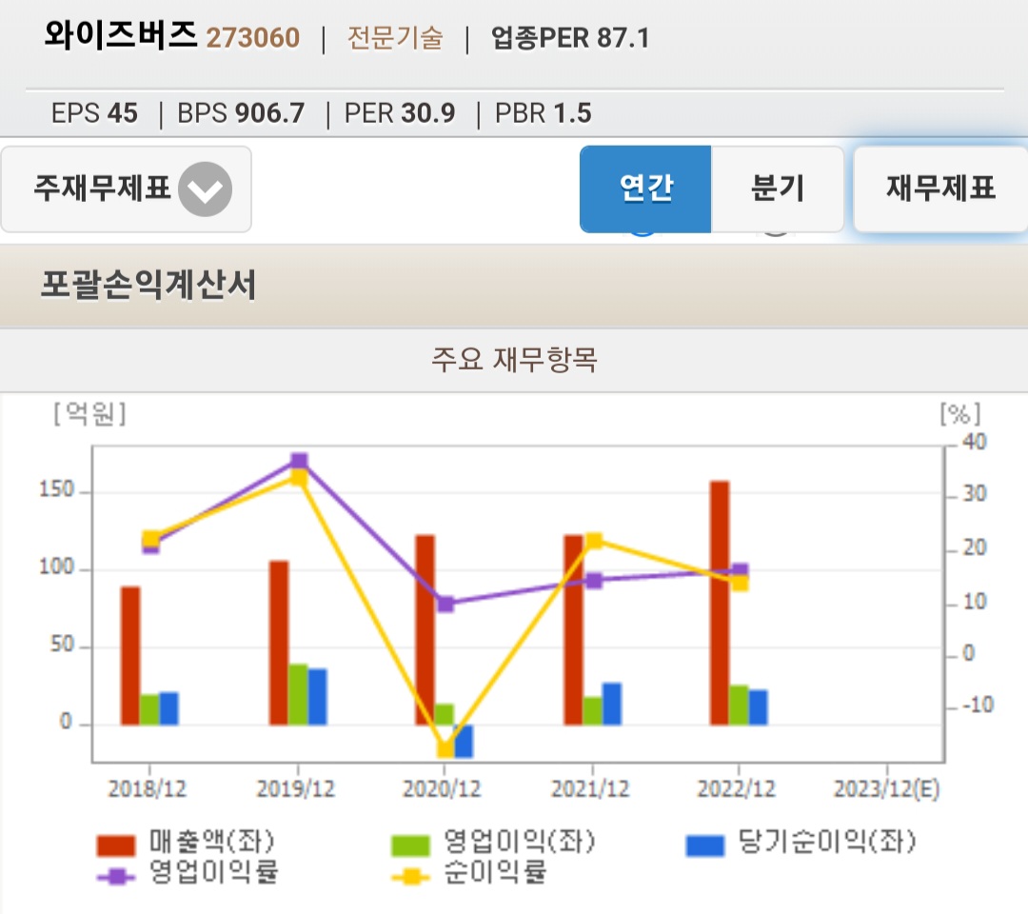
Task: Click the 2019/12 purple operating margin marker
Action: coord(299,461)
